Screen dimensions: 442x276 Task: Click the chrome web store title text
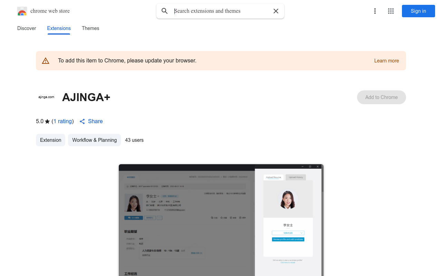pyautogui.click(x=50, y=11)
